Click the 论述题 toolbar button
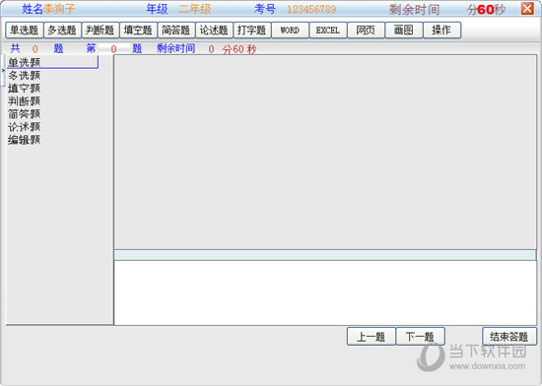This screenshot has width=542, height=386. pyautogui.click(x=214, y=31)
